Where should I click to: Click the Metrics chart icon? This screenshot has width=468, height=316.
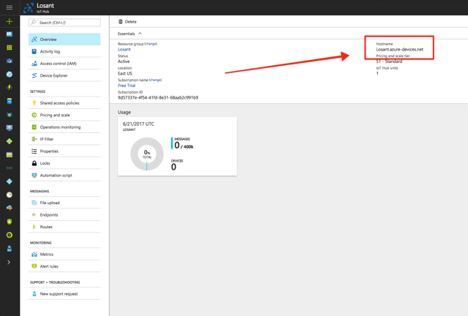point(34,255)
